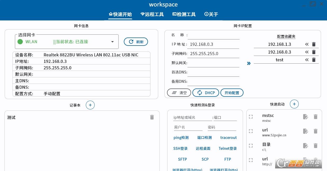The width and height of the screenshot is (327, 171).
Task: Apply the test favorite using its double-arrow icon
Action: [x=307, y=60]
